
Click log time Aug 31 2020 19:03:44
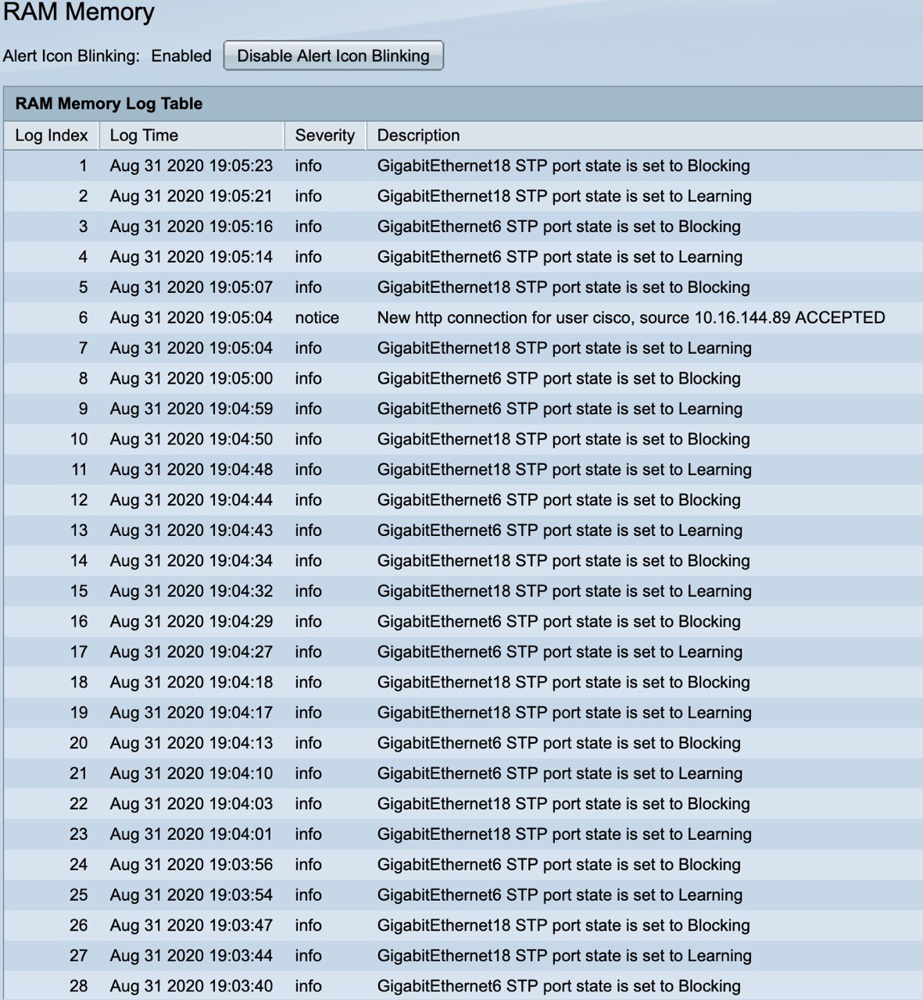(x=191, y=956)
